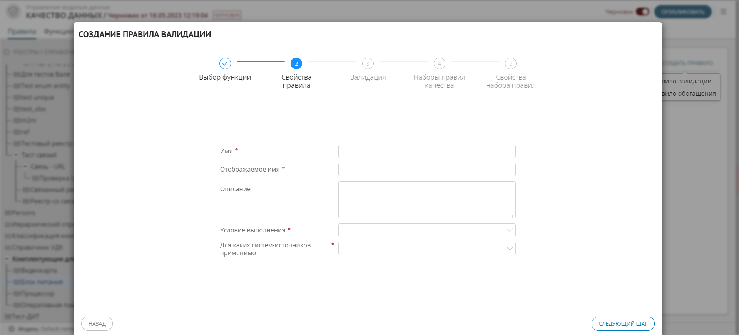This screenshot has height=335, width=739.
Task: Click the Имя input field
Action: [426, 151]
